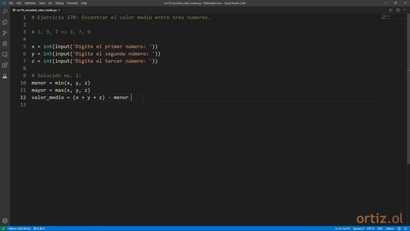Click line number 5 in gutter
The image size is (410, 231).
click(24, 46)
